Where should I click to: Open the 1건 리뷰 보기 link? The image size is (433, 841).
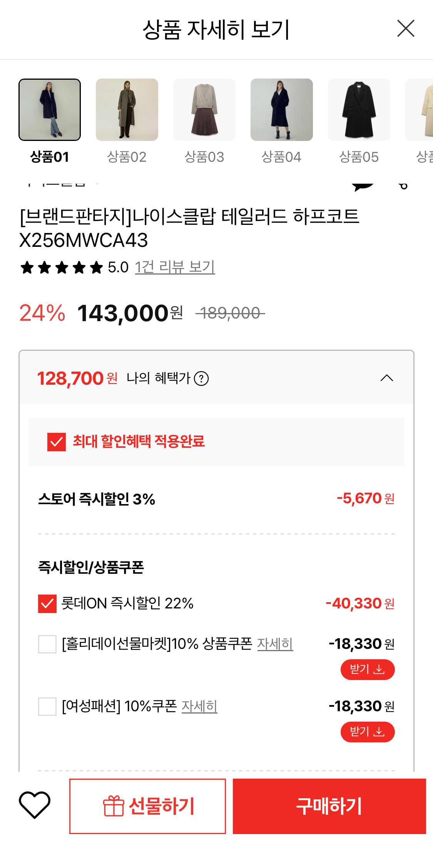(175, 267)
